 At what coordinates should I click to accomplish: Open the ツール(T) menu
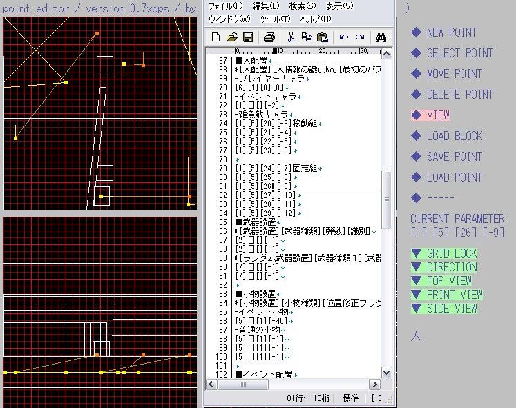point(275,19)
